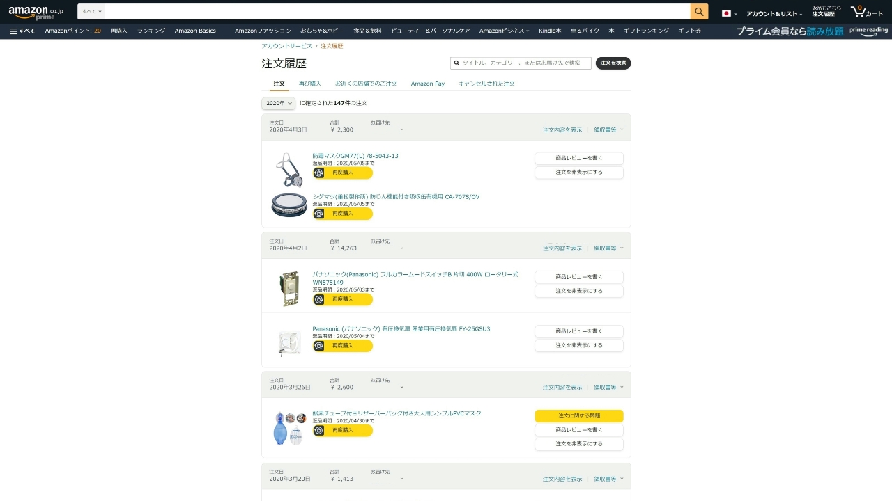Switch to the キャンセルされた注文 tab
The height and width of the screenshot is (501, 892).
click(486, 83)
